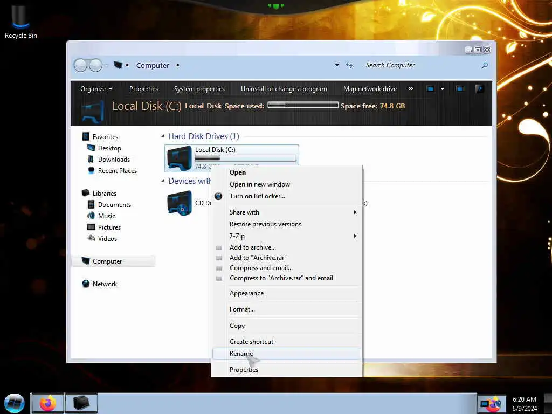Image resolution: width=552 pixels, height=414 pixels.
Task: Click the BitLocker shield icon in menu
Action: click(218, 196)
